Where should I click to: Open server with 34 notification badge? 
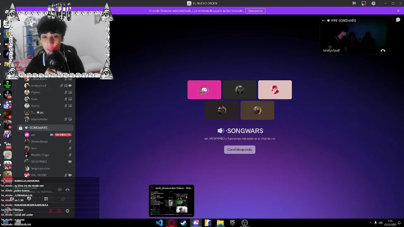coord(7,94)
